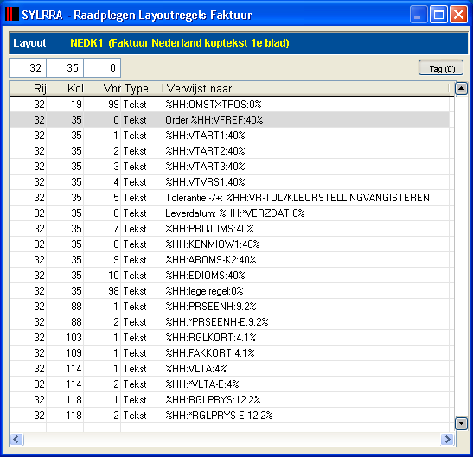
Task: Click the horizontal scrollbar track
Action: pos(232,439)
